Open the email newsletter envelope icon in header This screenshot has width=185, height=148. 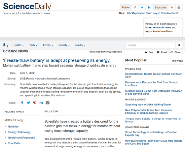pos(179,8)
